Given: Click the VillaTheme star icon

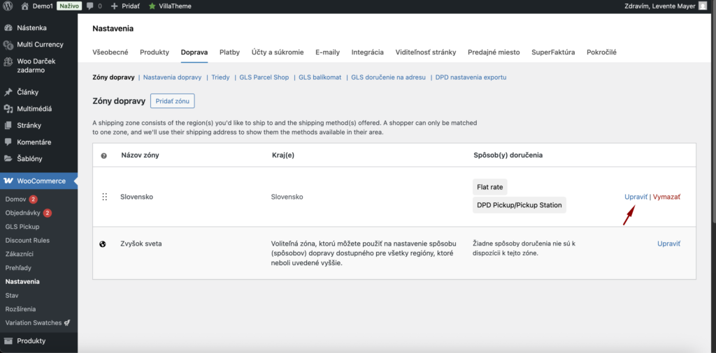Looking at the screenshot, I should [x=152, y=6].
